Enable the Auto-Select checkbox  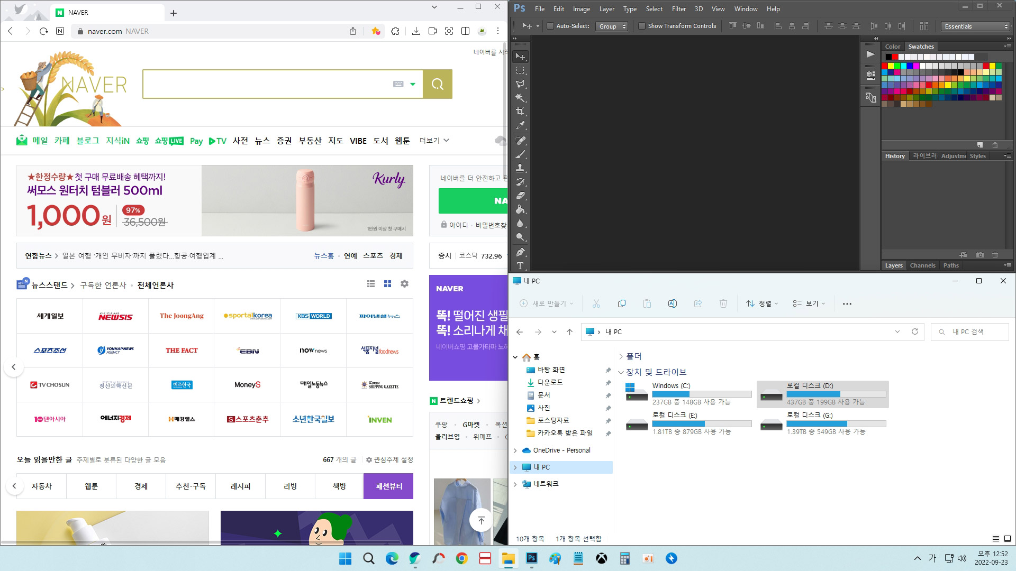click(x=550, y=25)
